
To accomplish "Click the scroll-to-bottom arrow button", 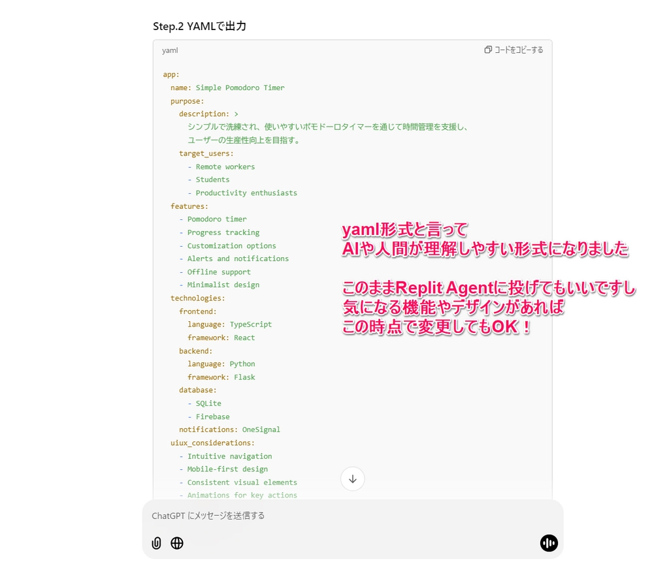I will tap(352, 478).
